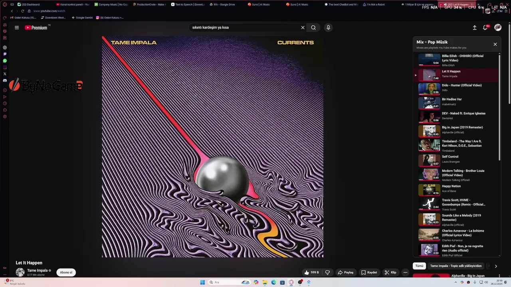This screenshot has width=511, height=287.
Task: Click the www.youtube.com/watch address bar
Action: pyautogui.click(x=49, y=11)
